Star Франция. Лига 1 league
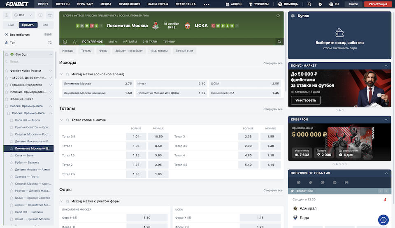The height and width of the screenshot is (228, 395). [7, 99]
